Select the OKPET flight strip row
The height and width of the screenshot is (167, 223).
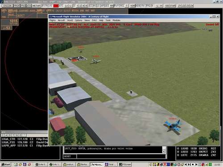(197, 152)
